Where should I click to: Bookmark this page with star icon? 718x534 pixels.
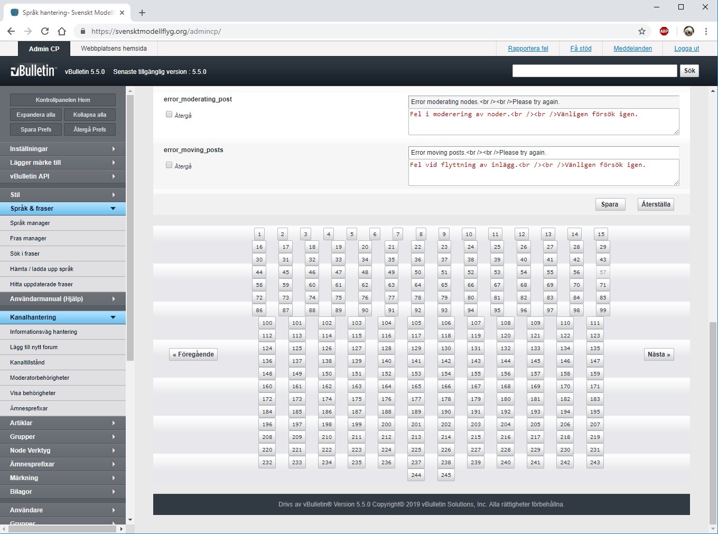tap(642, 31)
